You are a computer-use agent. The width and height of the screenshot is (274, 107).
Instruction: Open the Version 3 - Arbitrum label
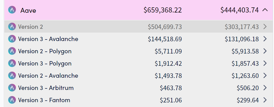click(x=46, y=88)
